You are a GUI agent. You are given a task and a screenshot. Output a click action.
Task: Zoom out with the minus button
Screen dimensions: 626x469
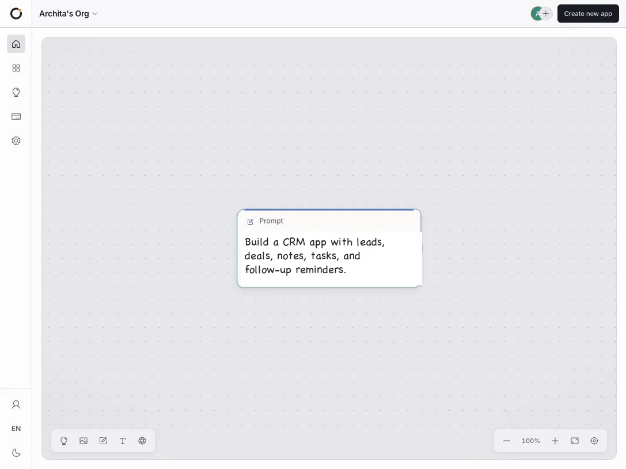tap(507, 441)
